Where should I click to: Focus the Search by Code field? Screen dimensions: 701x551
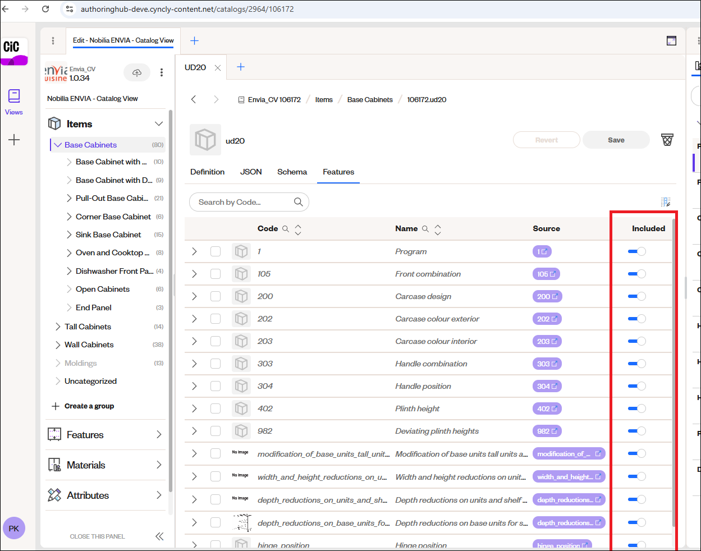[x=249, y=202]
